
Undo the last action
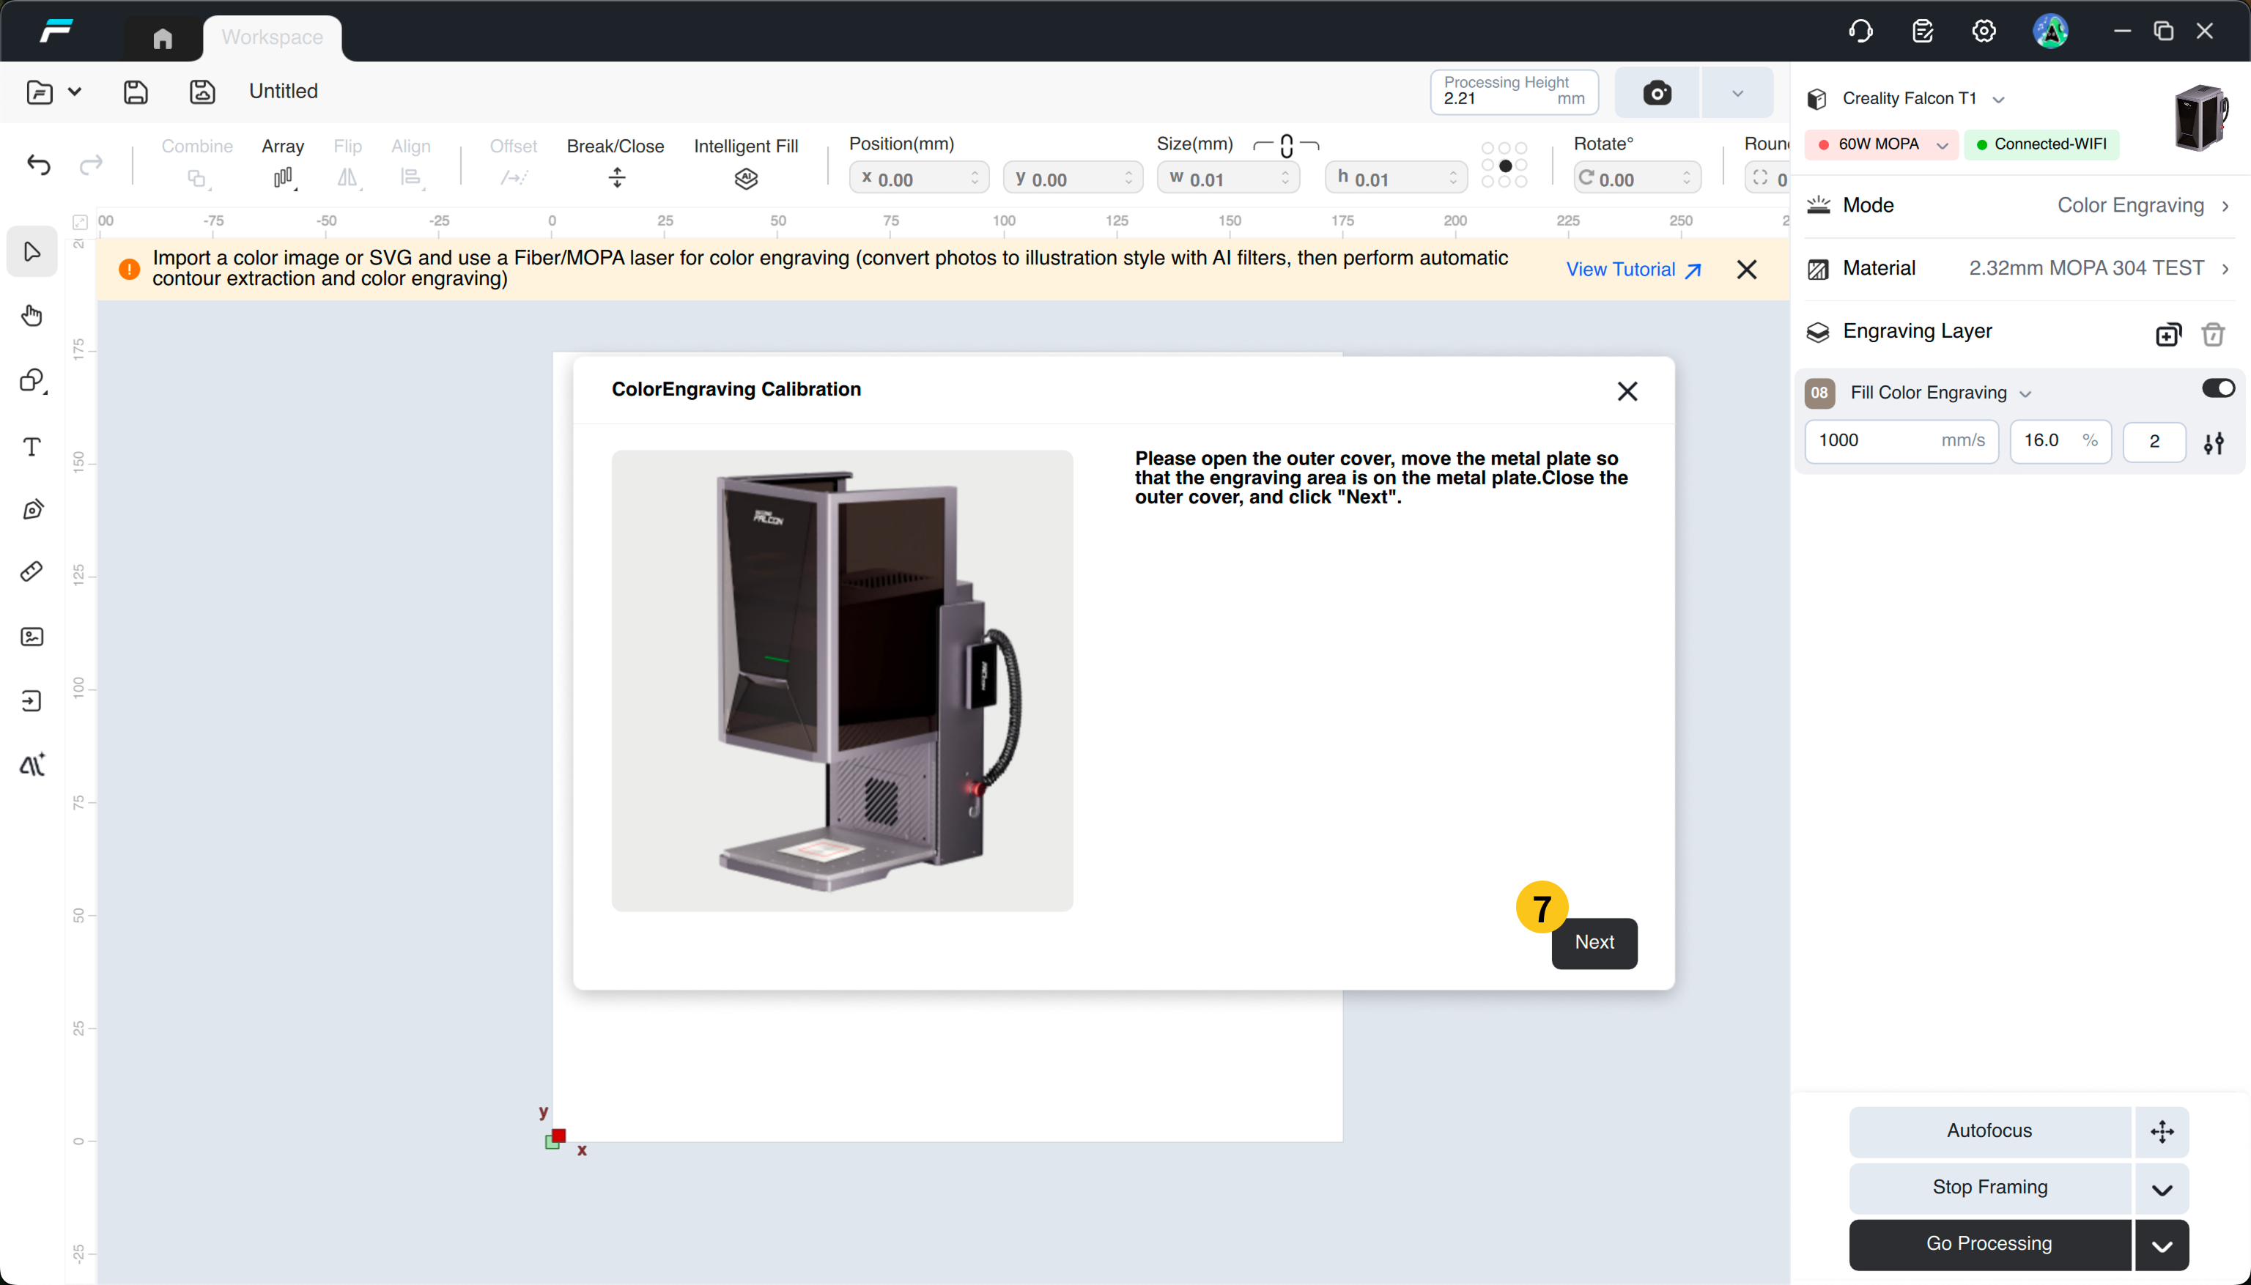(x=39, y=165)
